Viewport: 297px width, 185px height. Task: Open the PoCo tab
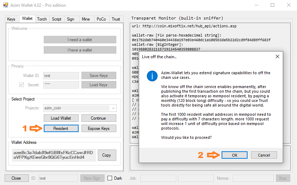click(x=101, y=19)
